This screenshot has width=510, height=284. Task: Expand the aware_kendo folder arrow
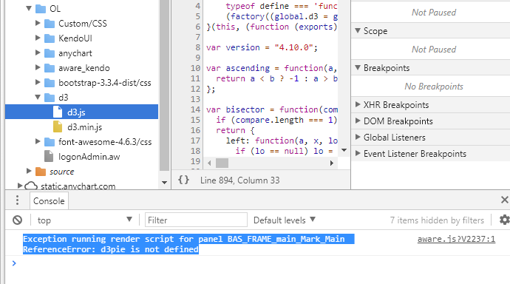coord(38,67)
